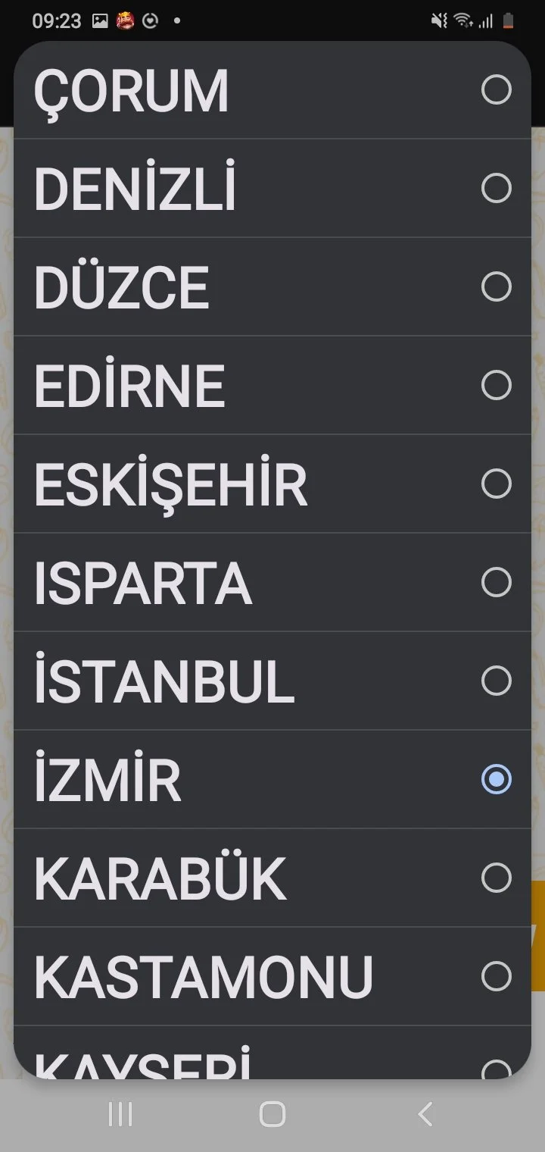Tap the İSTANBUL list entry text
The height and width of the screenshot is (1152, 545).
click(x=164, y=681)
